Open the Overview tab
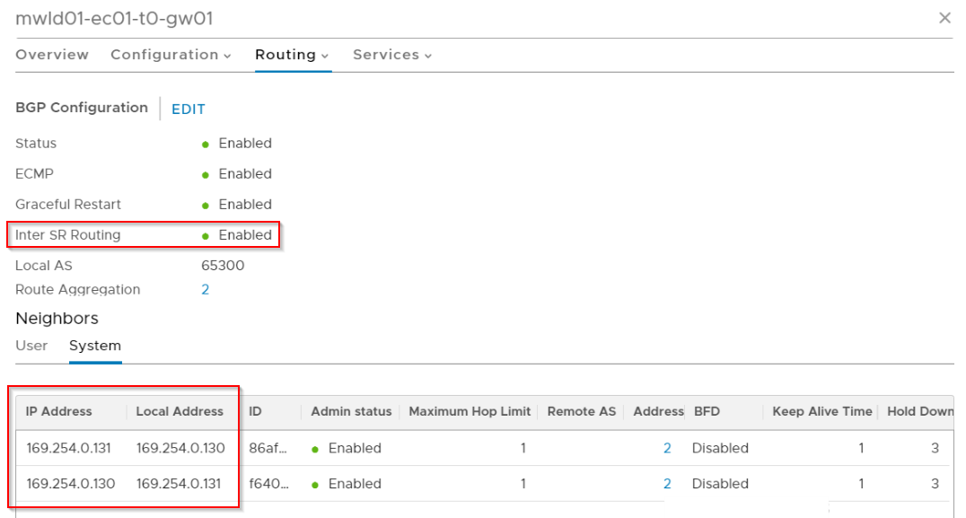This screenshot has height=518, width=966. click(x=52, y=55)
